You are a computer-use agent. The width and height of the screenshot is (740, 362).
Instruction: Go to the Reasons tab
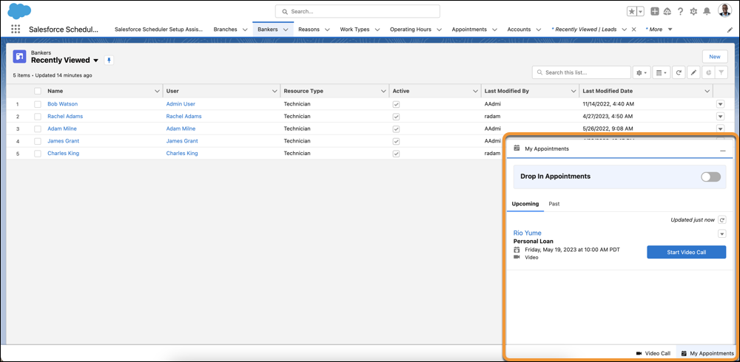pyautogui.click(x=309, y=30)
